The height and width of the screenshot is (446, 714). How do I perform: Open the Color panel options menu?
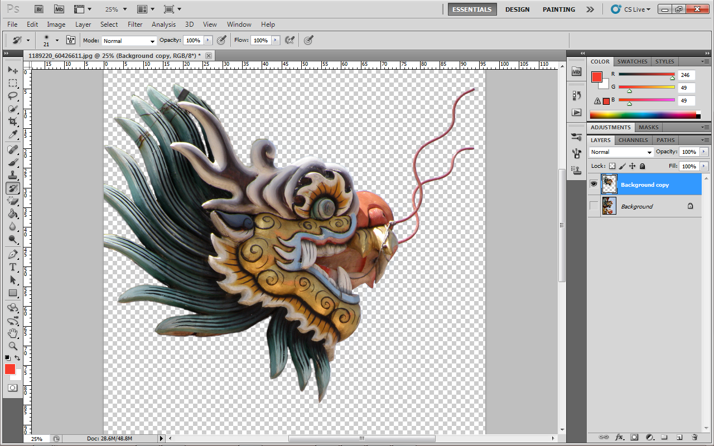pos(706,61)
